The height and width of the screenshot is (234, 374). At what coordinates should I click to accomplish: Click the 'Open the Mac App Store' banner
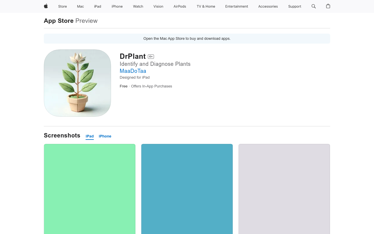[187, 39]
